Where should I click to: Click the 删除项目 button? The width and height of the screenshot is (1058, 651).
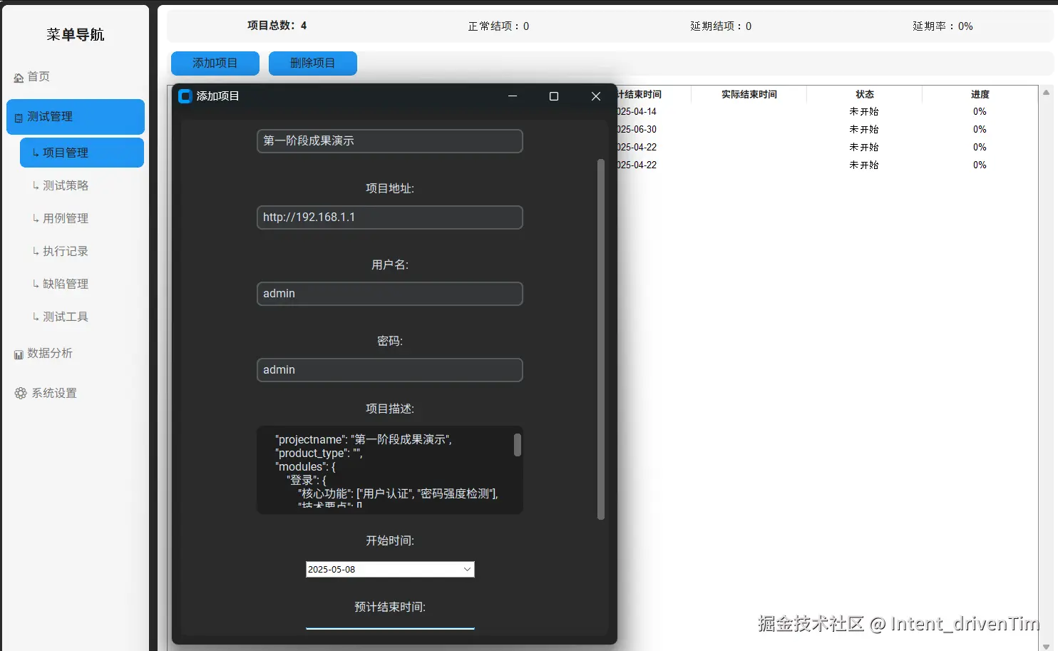[313, 63]
